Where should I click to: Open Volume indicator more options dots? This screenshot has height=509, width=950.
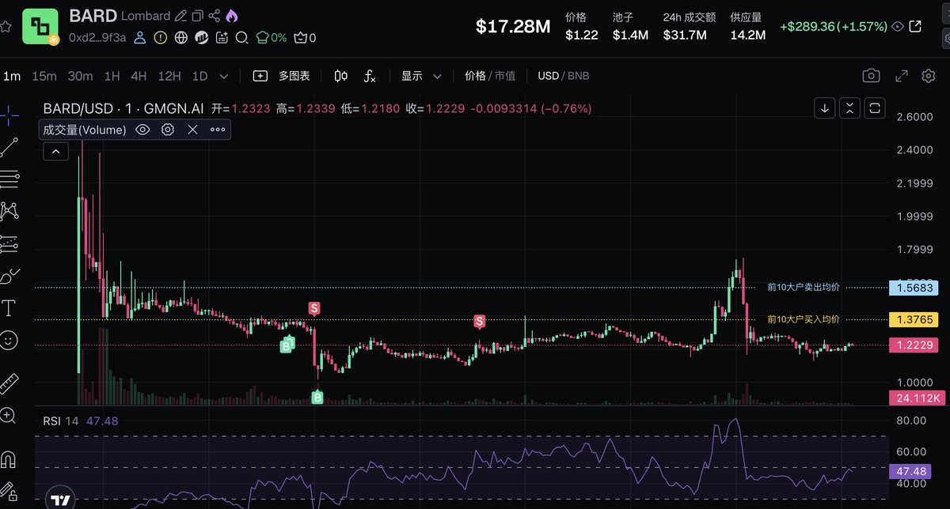(217, 130)
